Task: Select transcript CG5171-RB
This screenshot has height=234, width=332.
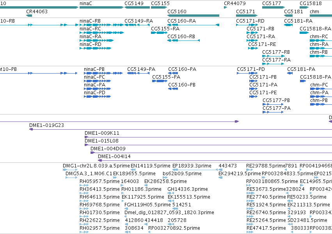Action: 252,33
